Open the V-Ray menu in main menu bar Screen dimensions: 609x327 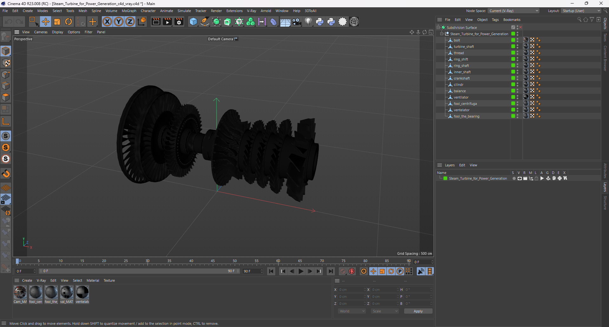point(252,11)
